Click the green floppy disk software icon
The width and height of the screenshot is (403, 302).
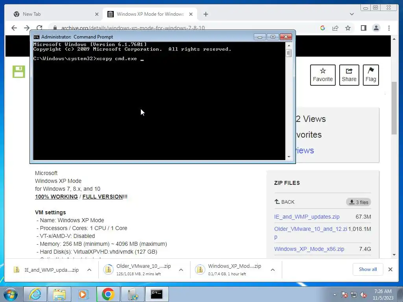19,72
